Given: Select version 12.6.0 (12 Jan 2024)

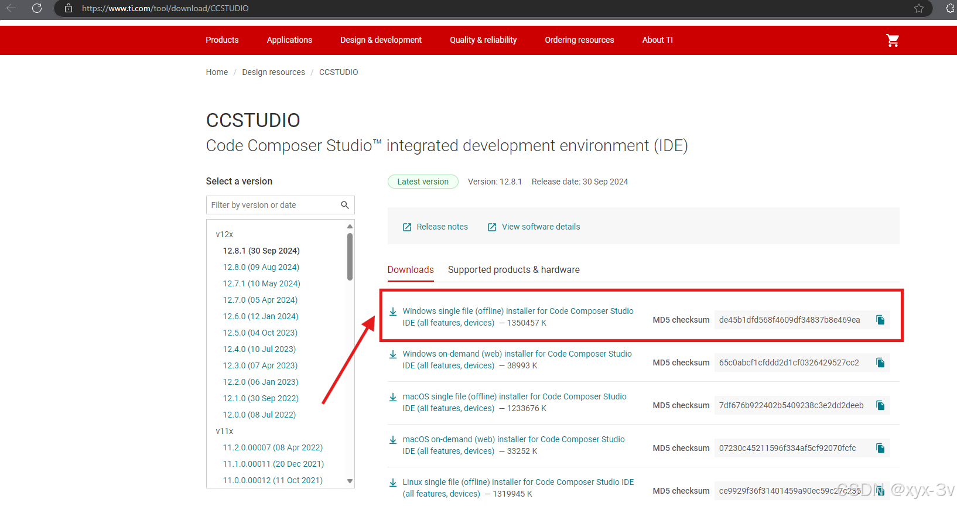Looking at the screenshot, I should pyautogui.click(x=261, y=316).
